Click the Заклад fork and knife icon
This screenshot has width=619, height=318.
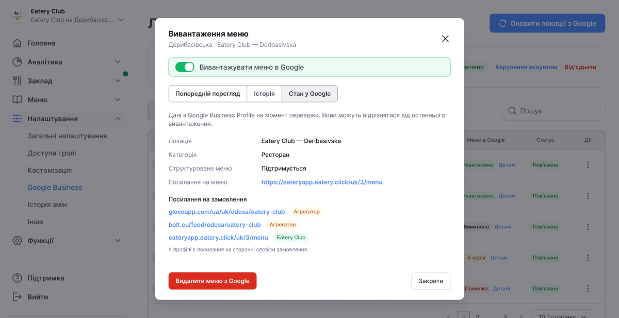click(17, 81)
